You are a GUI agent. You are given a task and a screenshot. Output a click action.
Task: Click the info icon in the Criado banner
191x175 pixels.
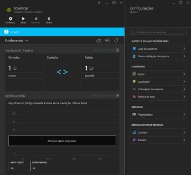(6, 32)
